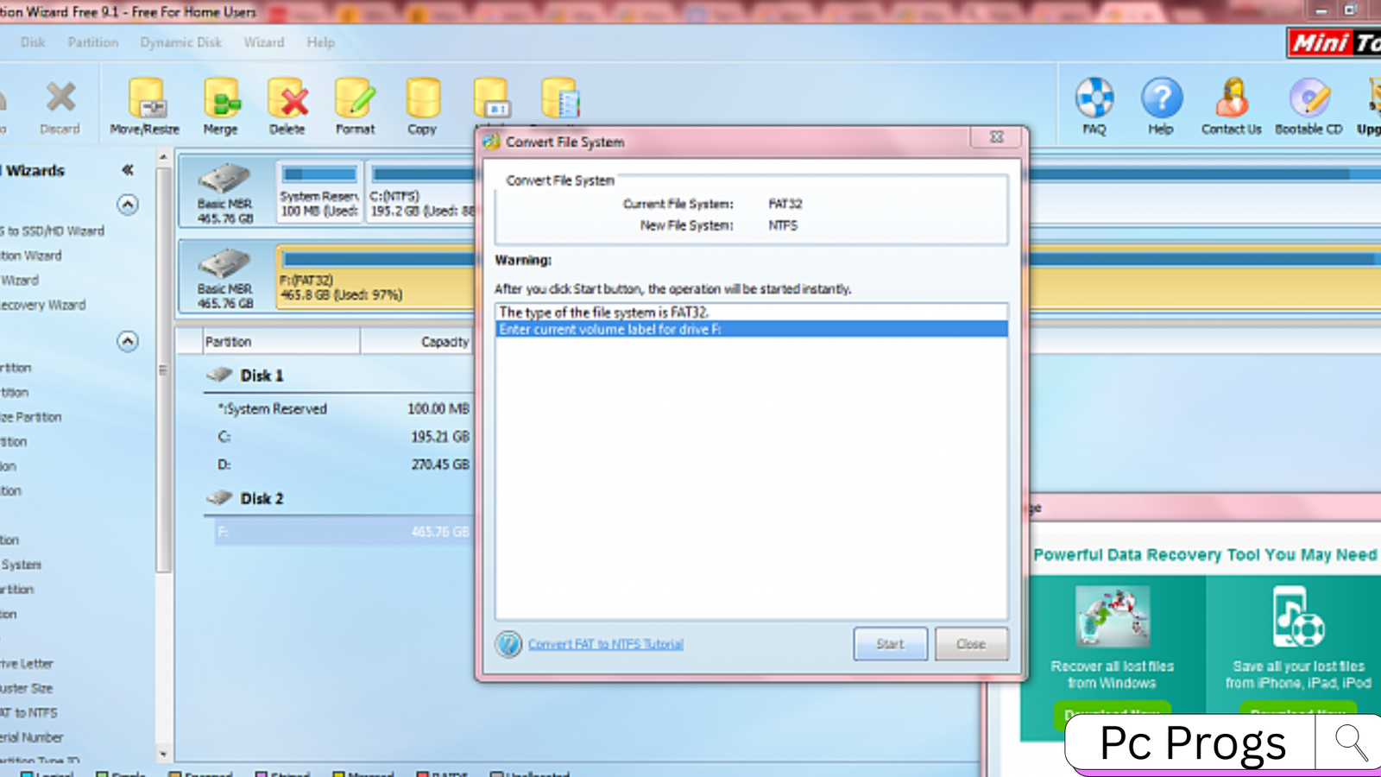
Task: Click the Start button in Convert dialog
Action: [x=890, y=644]
